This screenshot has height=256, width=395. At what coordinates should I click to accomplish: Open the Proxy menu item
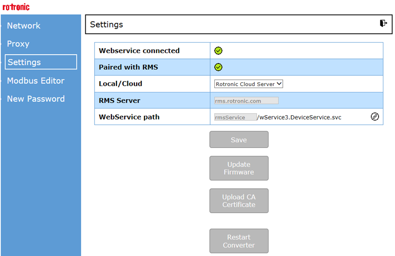click(18, 44)
